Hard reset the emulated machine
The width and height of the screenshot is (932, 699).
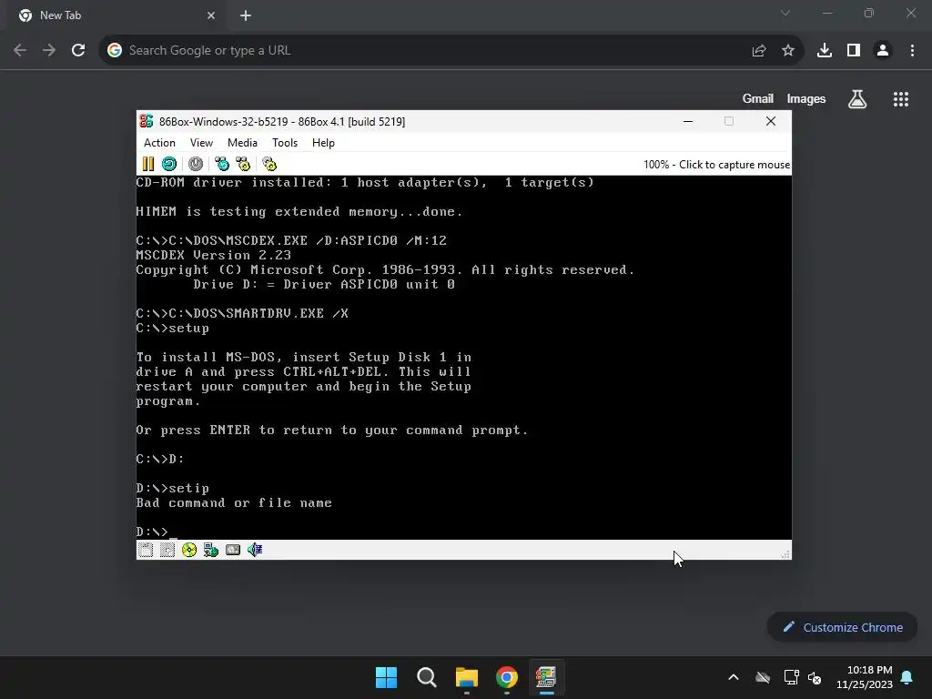pos(169,164)
